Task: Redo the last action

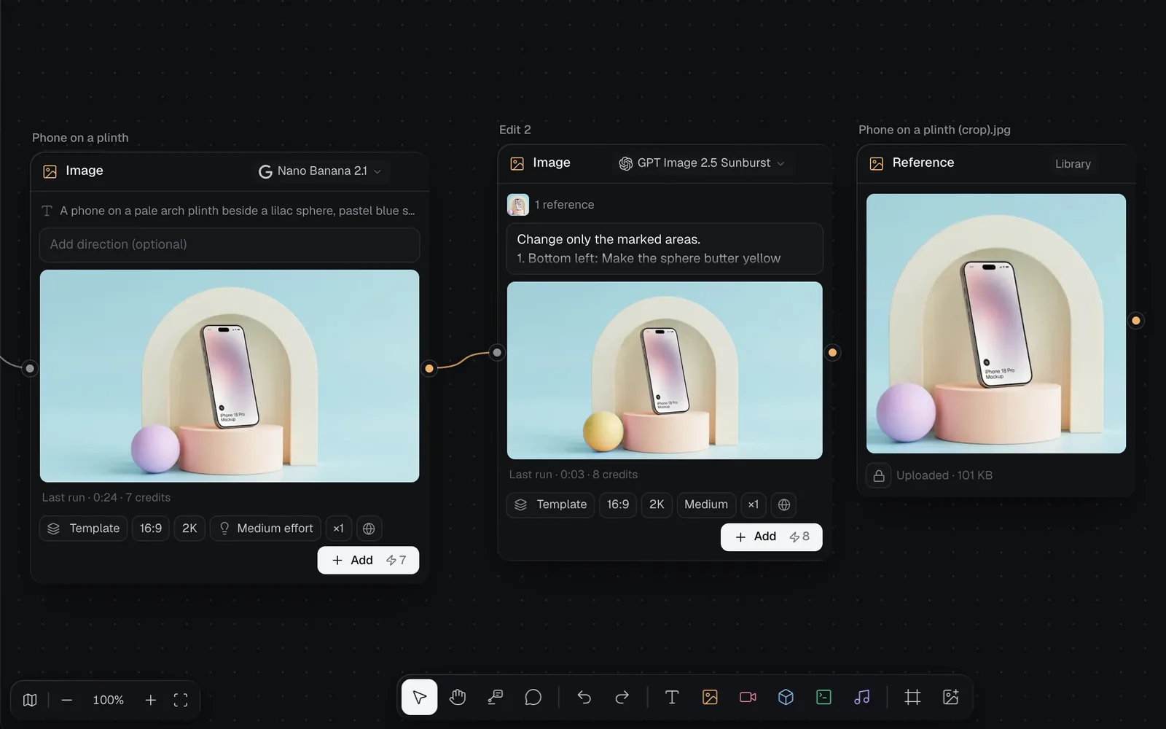Action: tap(622, 698)
